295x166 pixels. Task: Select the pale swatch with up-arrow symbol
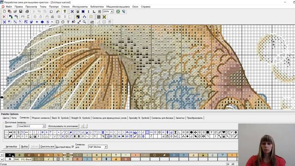click(116, 155)
